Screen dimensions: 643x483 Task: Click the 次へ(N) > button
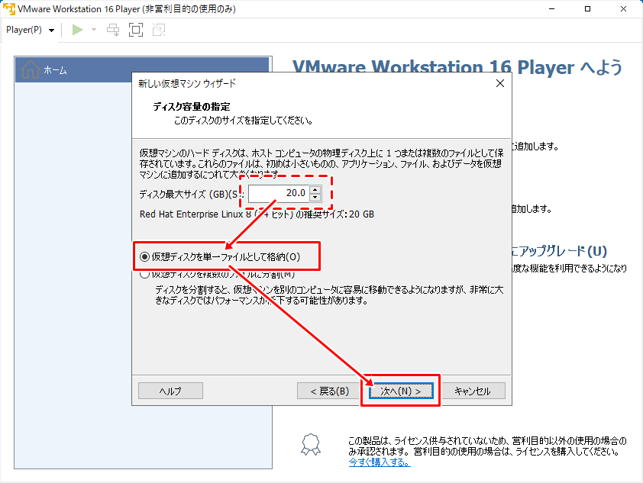pos(401,391)
